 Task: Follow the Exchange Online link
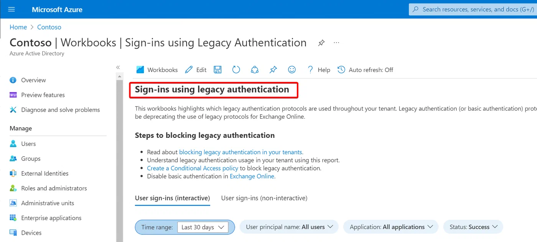pyautogui.click(x=252, y=176)
